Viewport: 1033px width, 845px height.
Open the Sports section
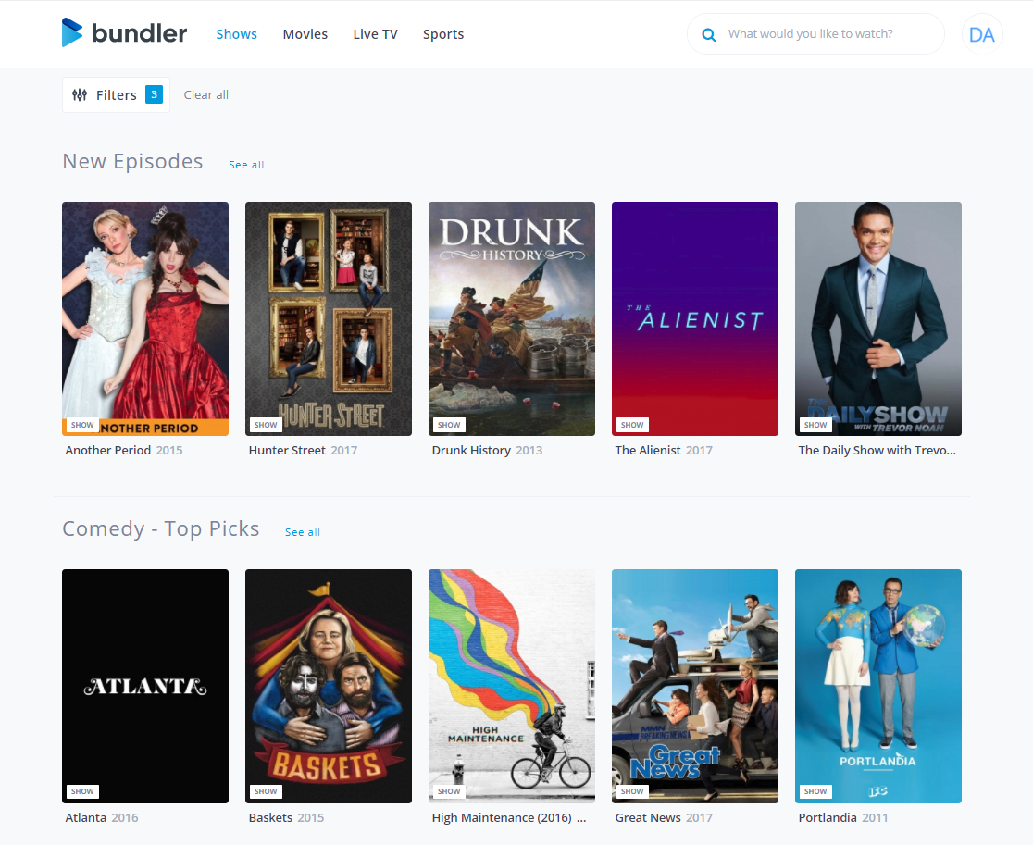click(443, 33)
